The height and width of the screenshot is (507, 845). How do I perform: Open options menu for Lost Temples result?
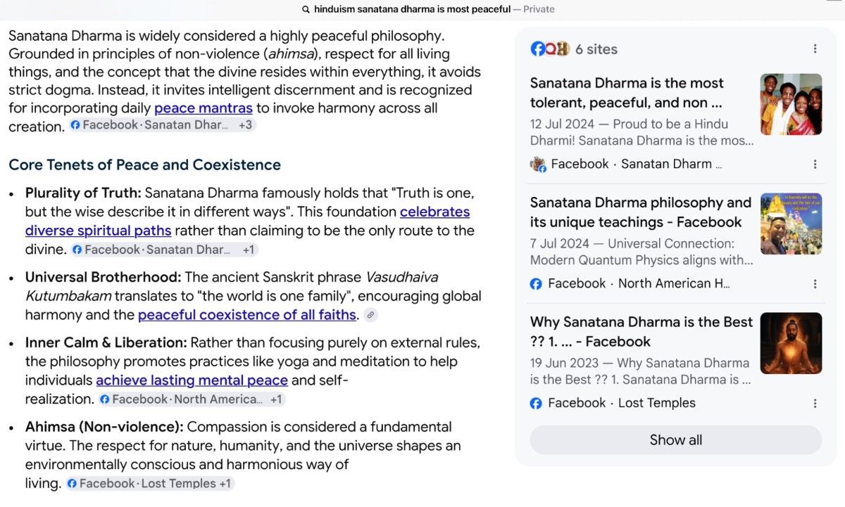tap(815, 403)
